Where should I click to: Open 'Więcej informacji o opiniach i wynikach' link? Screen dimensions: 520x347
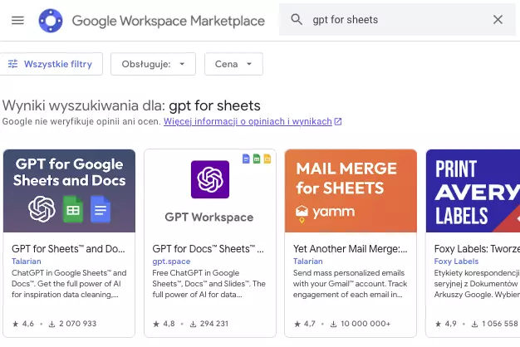point(248,122)
